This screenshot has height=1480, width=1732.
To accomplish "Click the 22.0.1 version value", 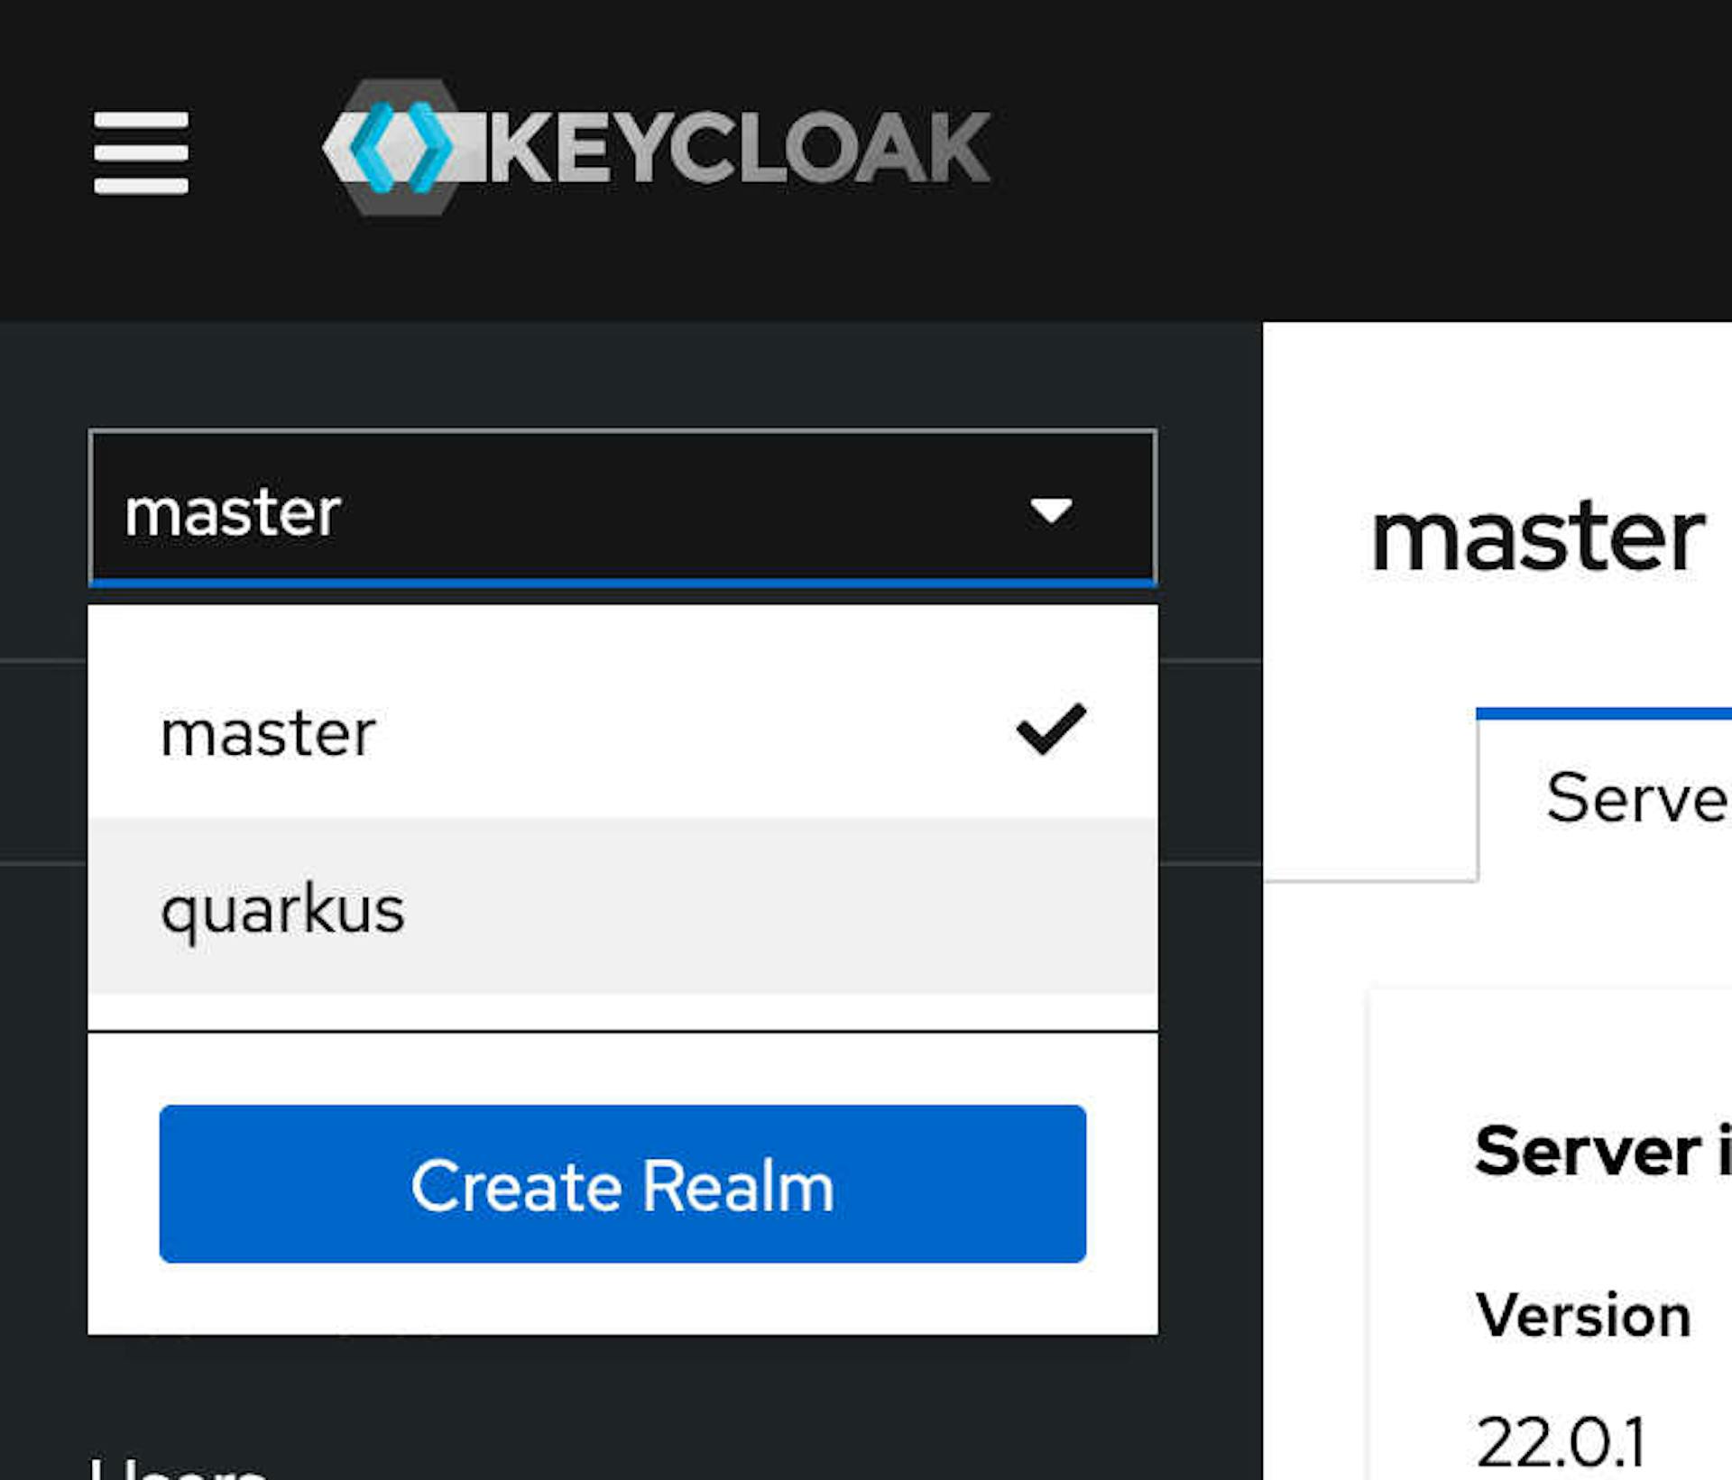I will click(1562, 1443).
